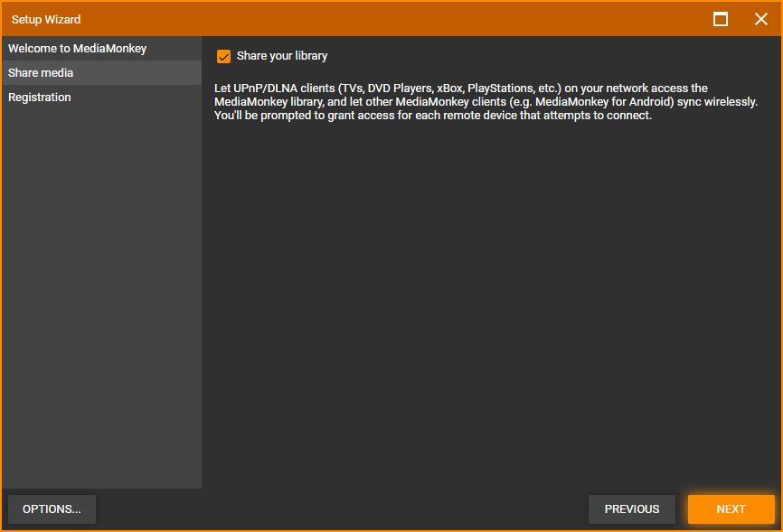The height and width of the screenshot is (532, 783).
Task: Close the Setup Wizard dialog
Action: click(x=760, y=19)
